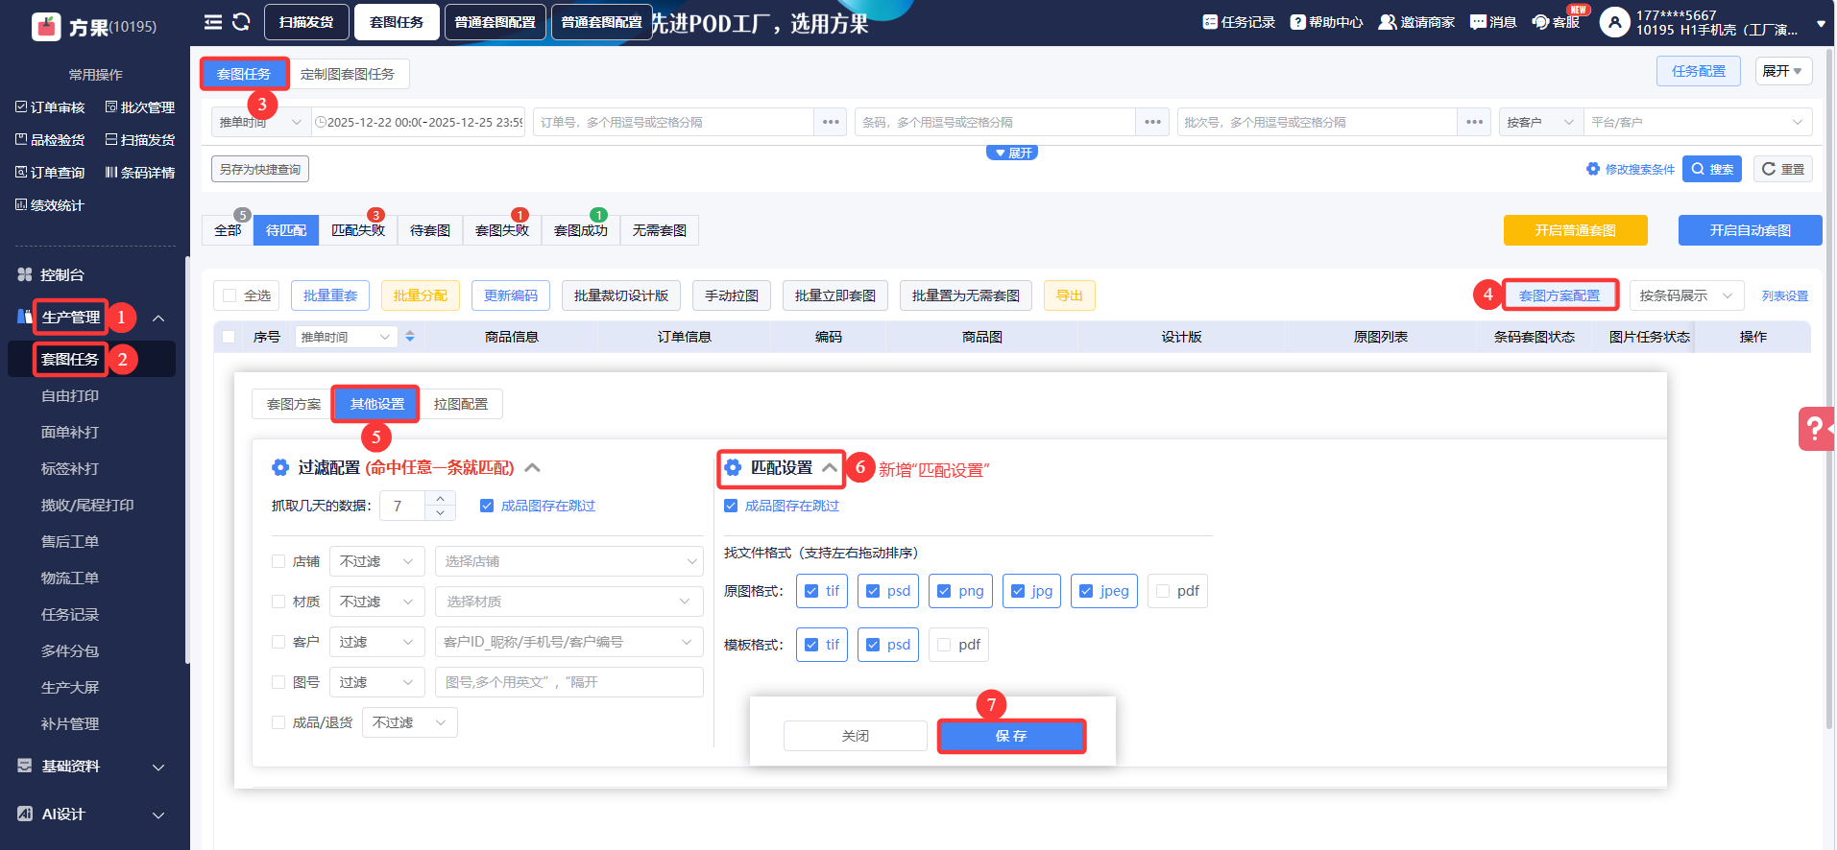The height and width of the screenshot is (850, 1837).
Task: Click the sidebar collapse menu icon
Action: coord(213,22)
